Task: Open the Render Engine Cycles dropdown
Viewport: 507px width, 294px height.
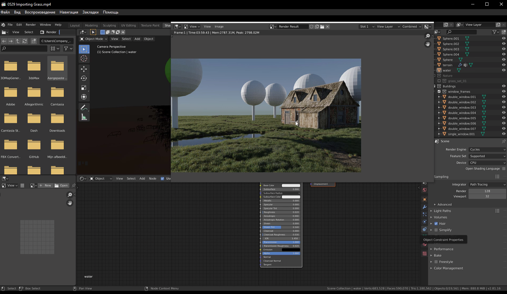Action: 487,150
